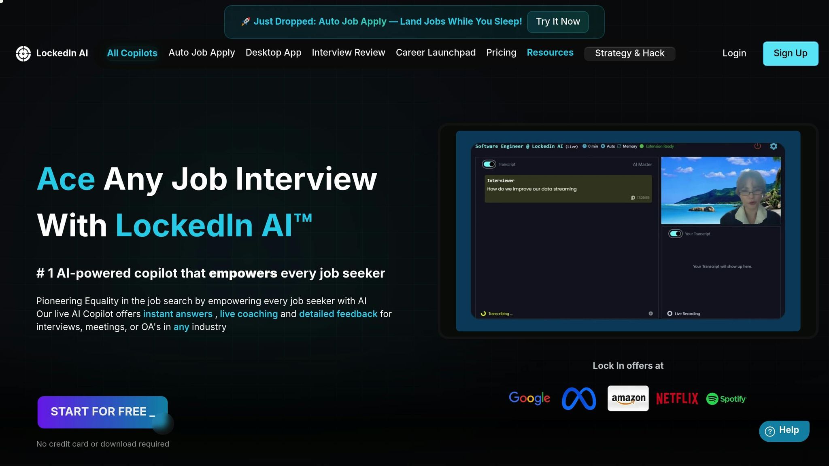
Task: Click the green Extension Ready status dot
Action: (x=642, y=146)
